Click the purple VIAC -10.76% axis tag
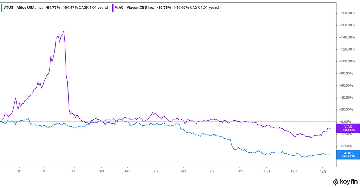 tap(348, 128)
